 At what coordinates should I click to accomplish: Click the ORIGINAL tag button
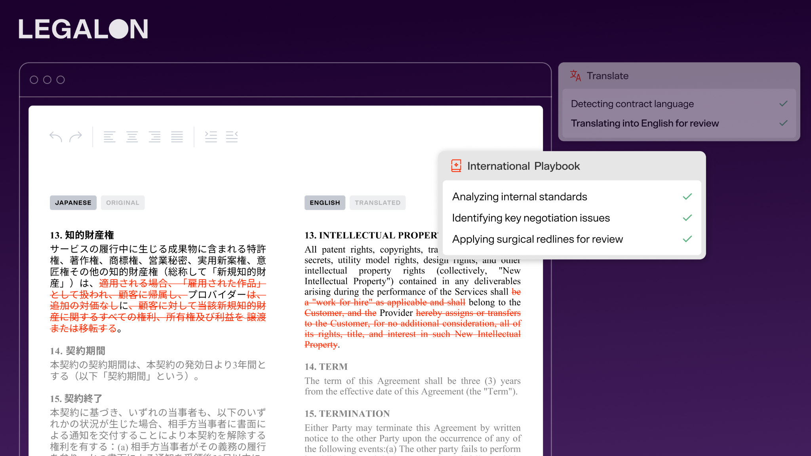point(123,203)
